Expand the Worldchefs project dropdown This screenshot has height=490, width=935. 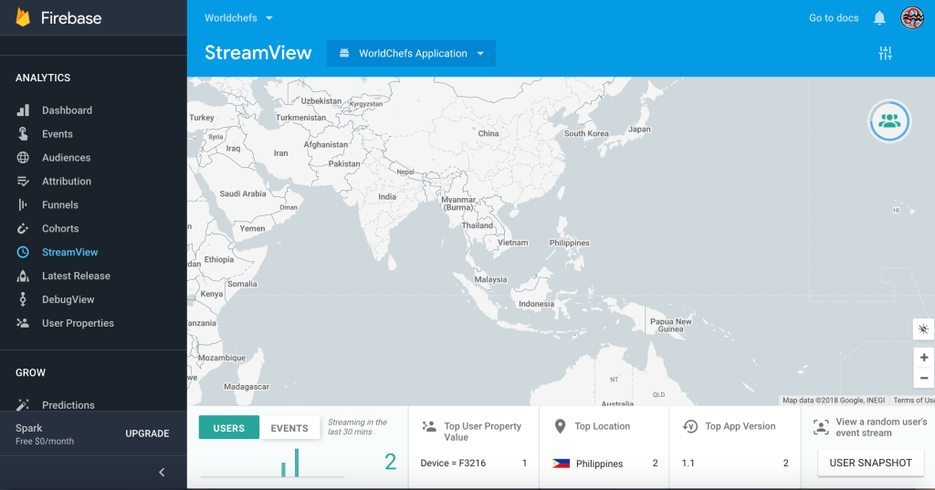(x=239, y=18)
